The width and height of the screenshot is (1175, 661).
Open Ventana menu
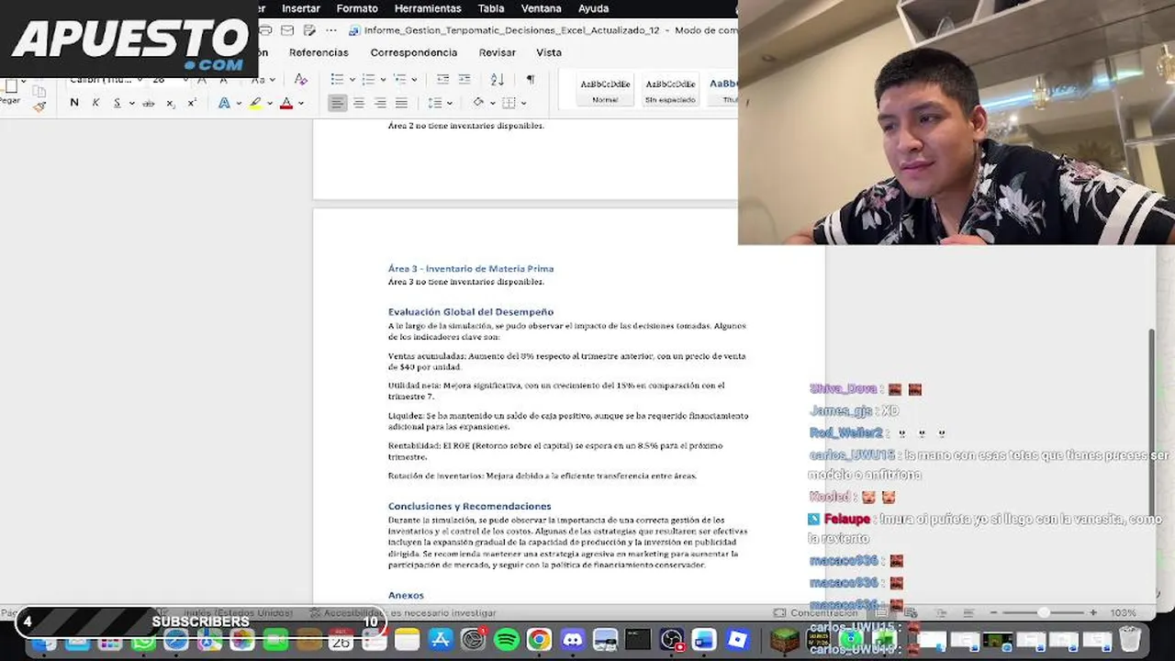pyautogui.click(x=542, y=8)
